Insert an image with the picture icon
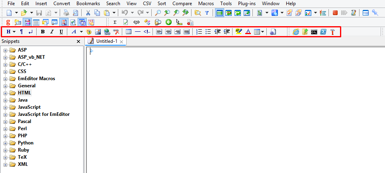This screenshot has height=173, width=385. 98,32
